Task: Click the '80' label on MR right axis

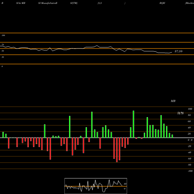Action: click(189, 115)
